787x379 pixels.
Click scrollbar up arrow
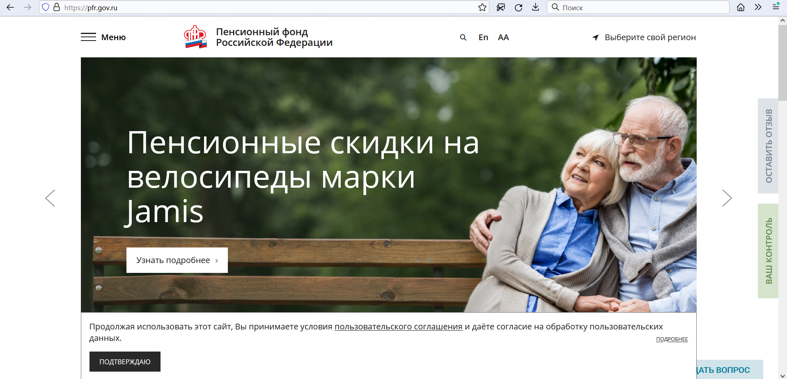point(782,20)
